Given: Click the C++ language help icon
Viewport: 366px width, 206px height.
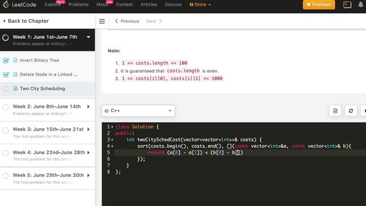Looking at the screenshot, I should 106,110.
